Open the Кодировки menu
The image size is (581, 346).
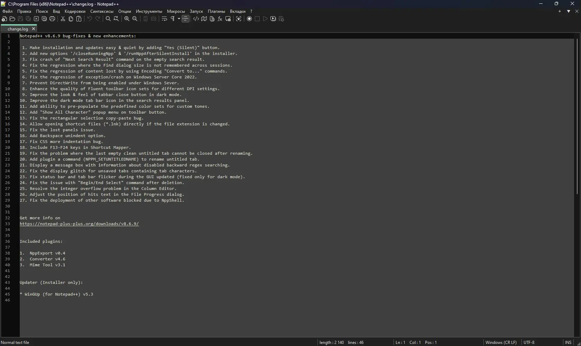pyautogui.click(x=75, y=11)
